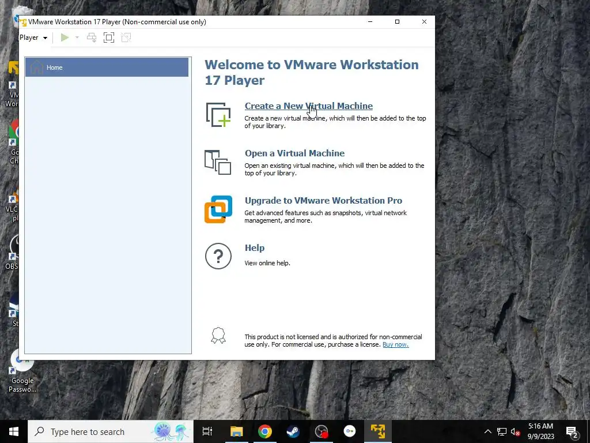Screen dimensions: 590x443
Task: Minimize the VMware Workstation Player window
Action: [x=370, y=22]
